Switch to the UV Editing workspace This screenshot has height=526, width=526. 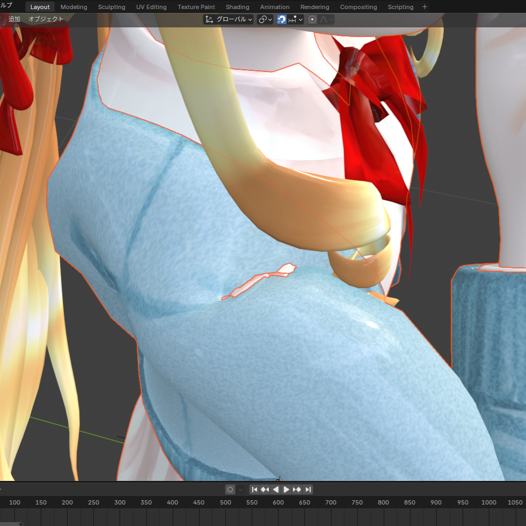click(x=151, y=7)
